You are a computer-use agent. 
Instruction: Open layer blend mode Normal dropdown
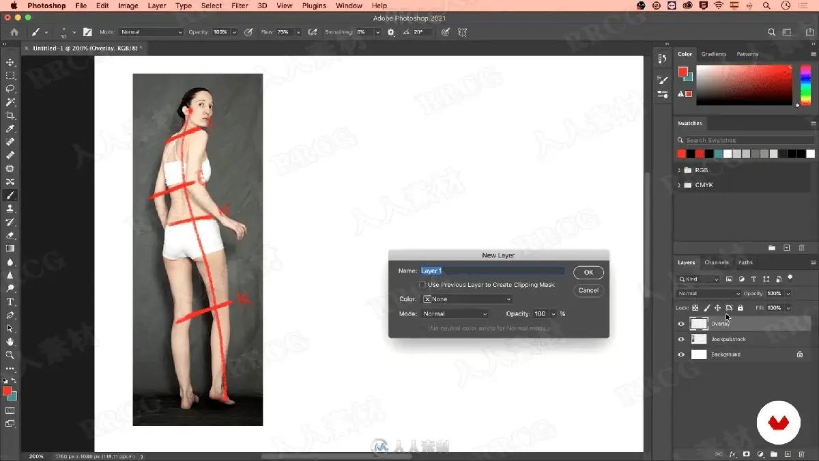708,294
